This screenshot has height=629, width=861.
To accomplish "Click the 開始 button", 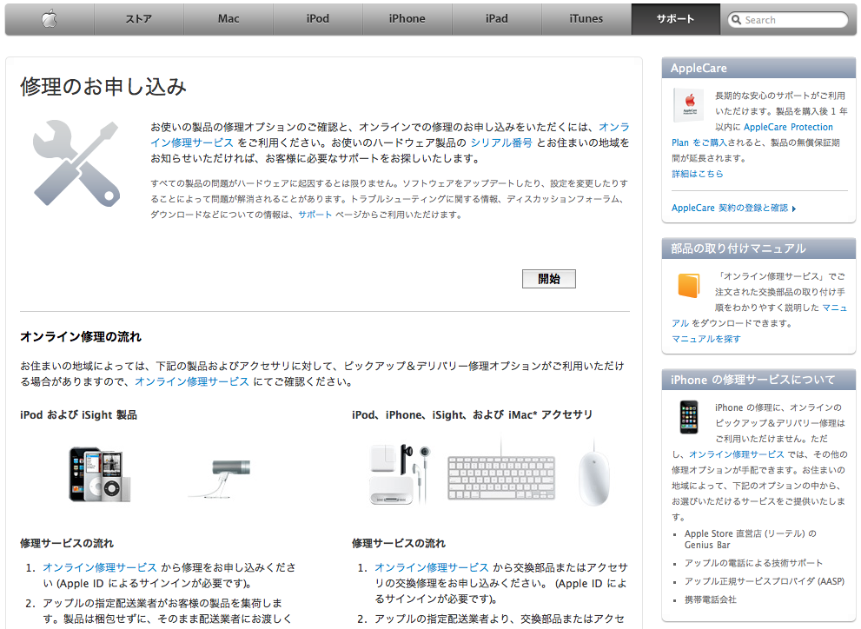I will [x=548, y=279].
